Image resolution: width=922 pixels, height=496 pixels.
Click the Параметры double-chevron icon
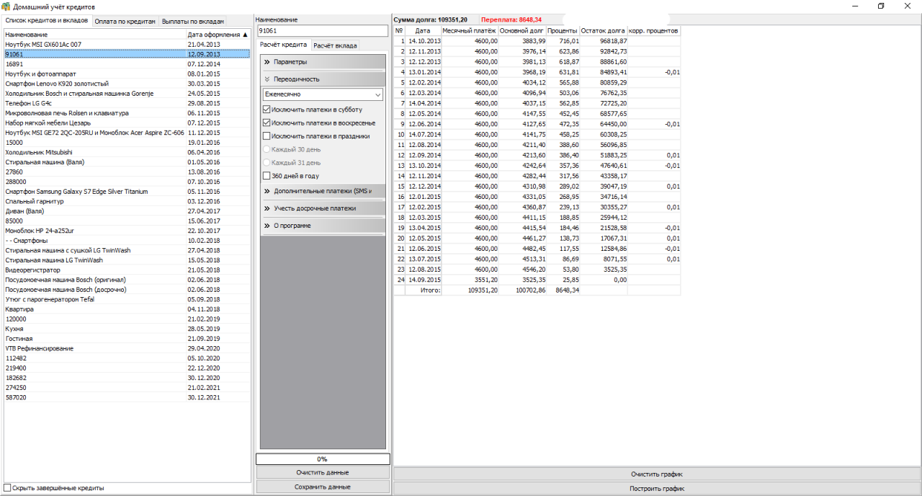click(x=267, y=62)
